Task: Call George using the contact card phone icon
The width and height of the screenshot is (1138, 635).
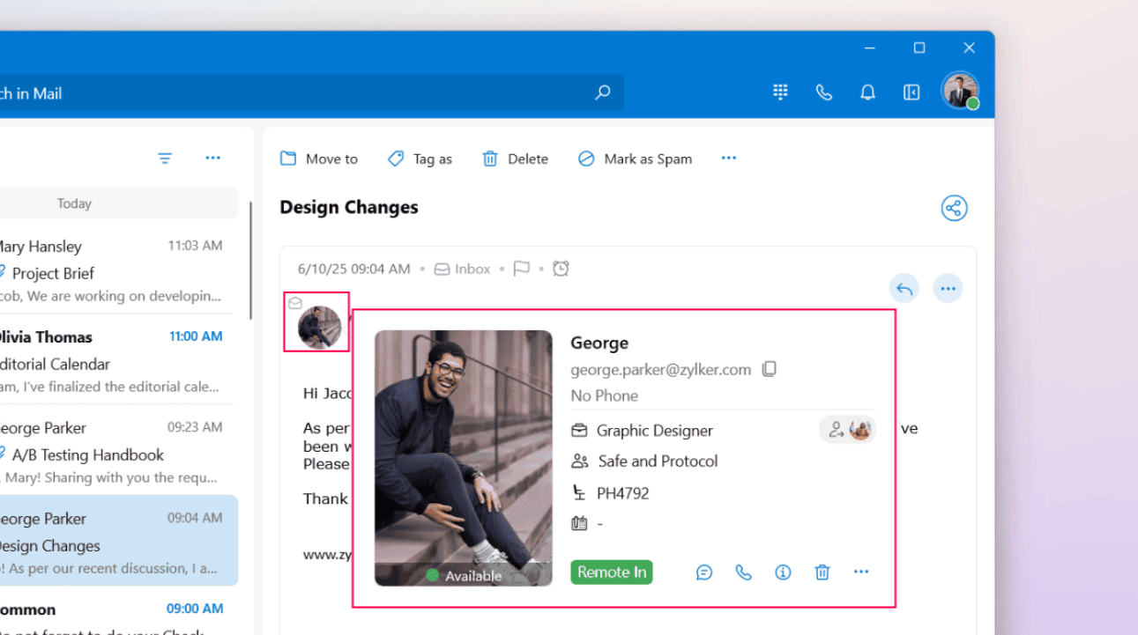Action: 743,572
